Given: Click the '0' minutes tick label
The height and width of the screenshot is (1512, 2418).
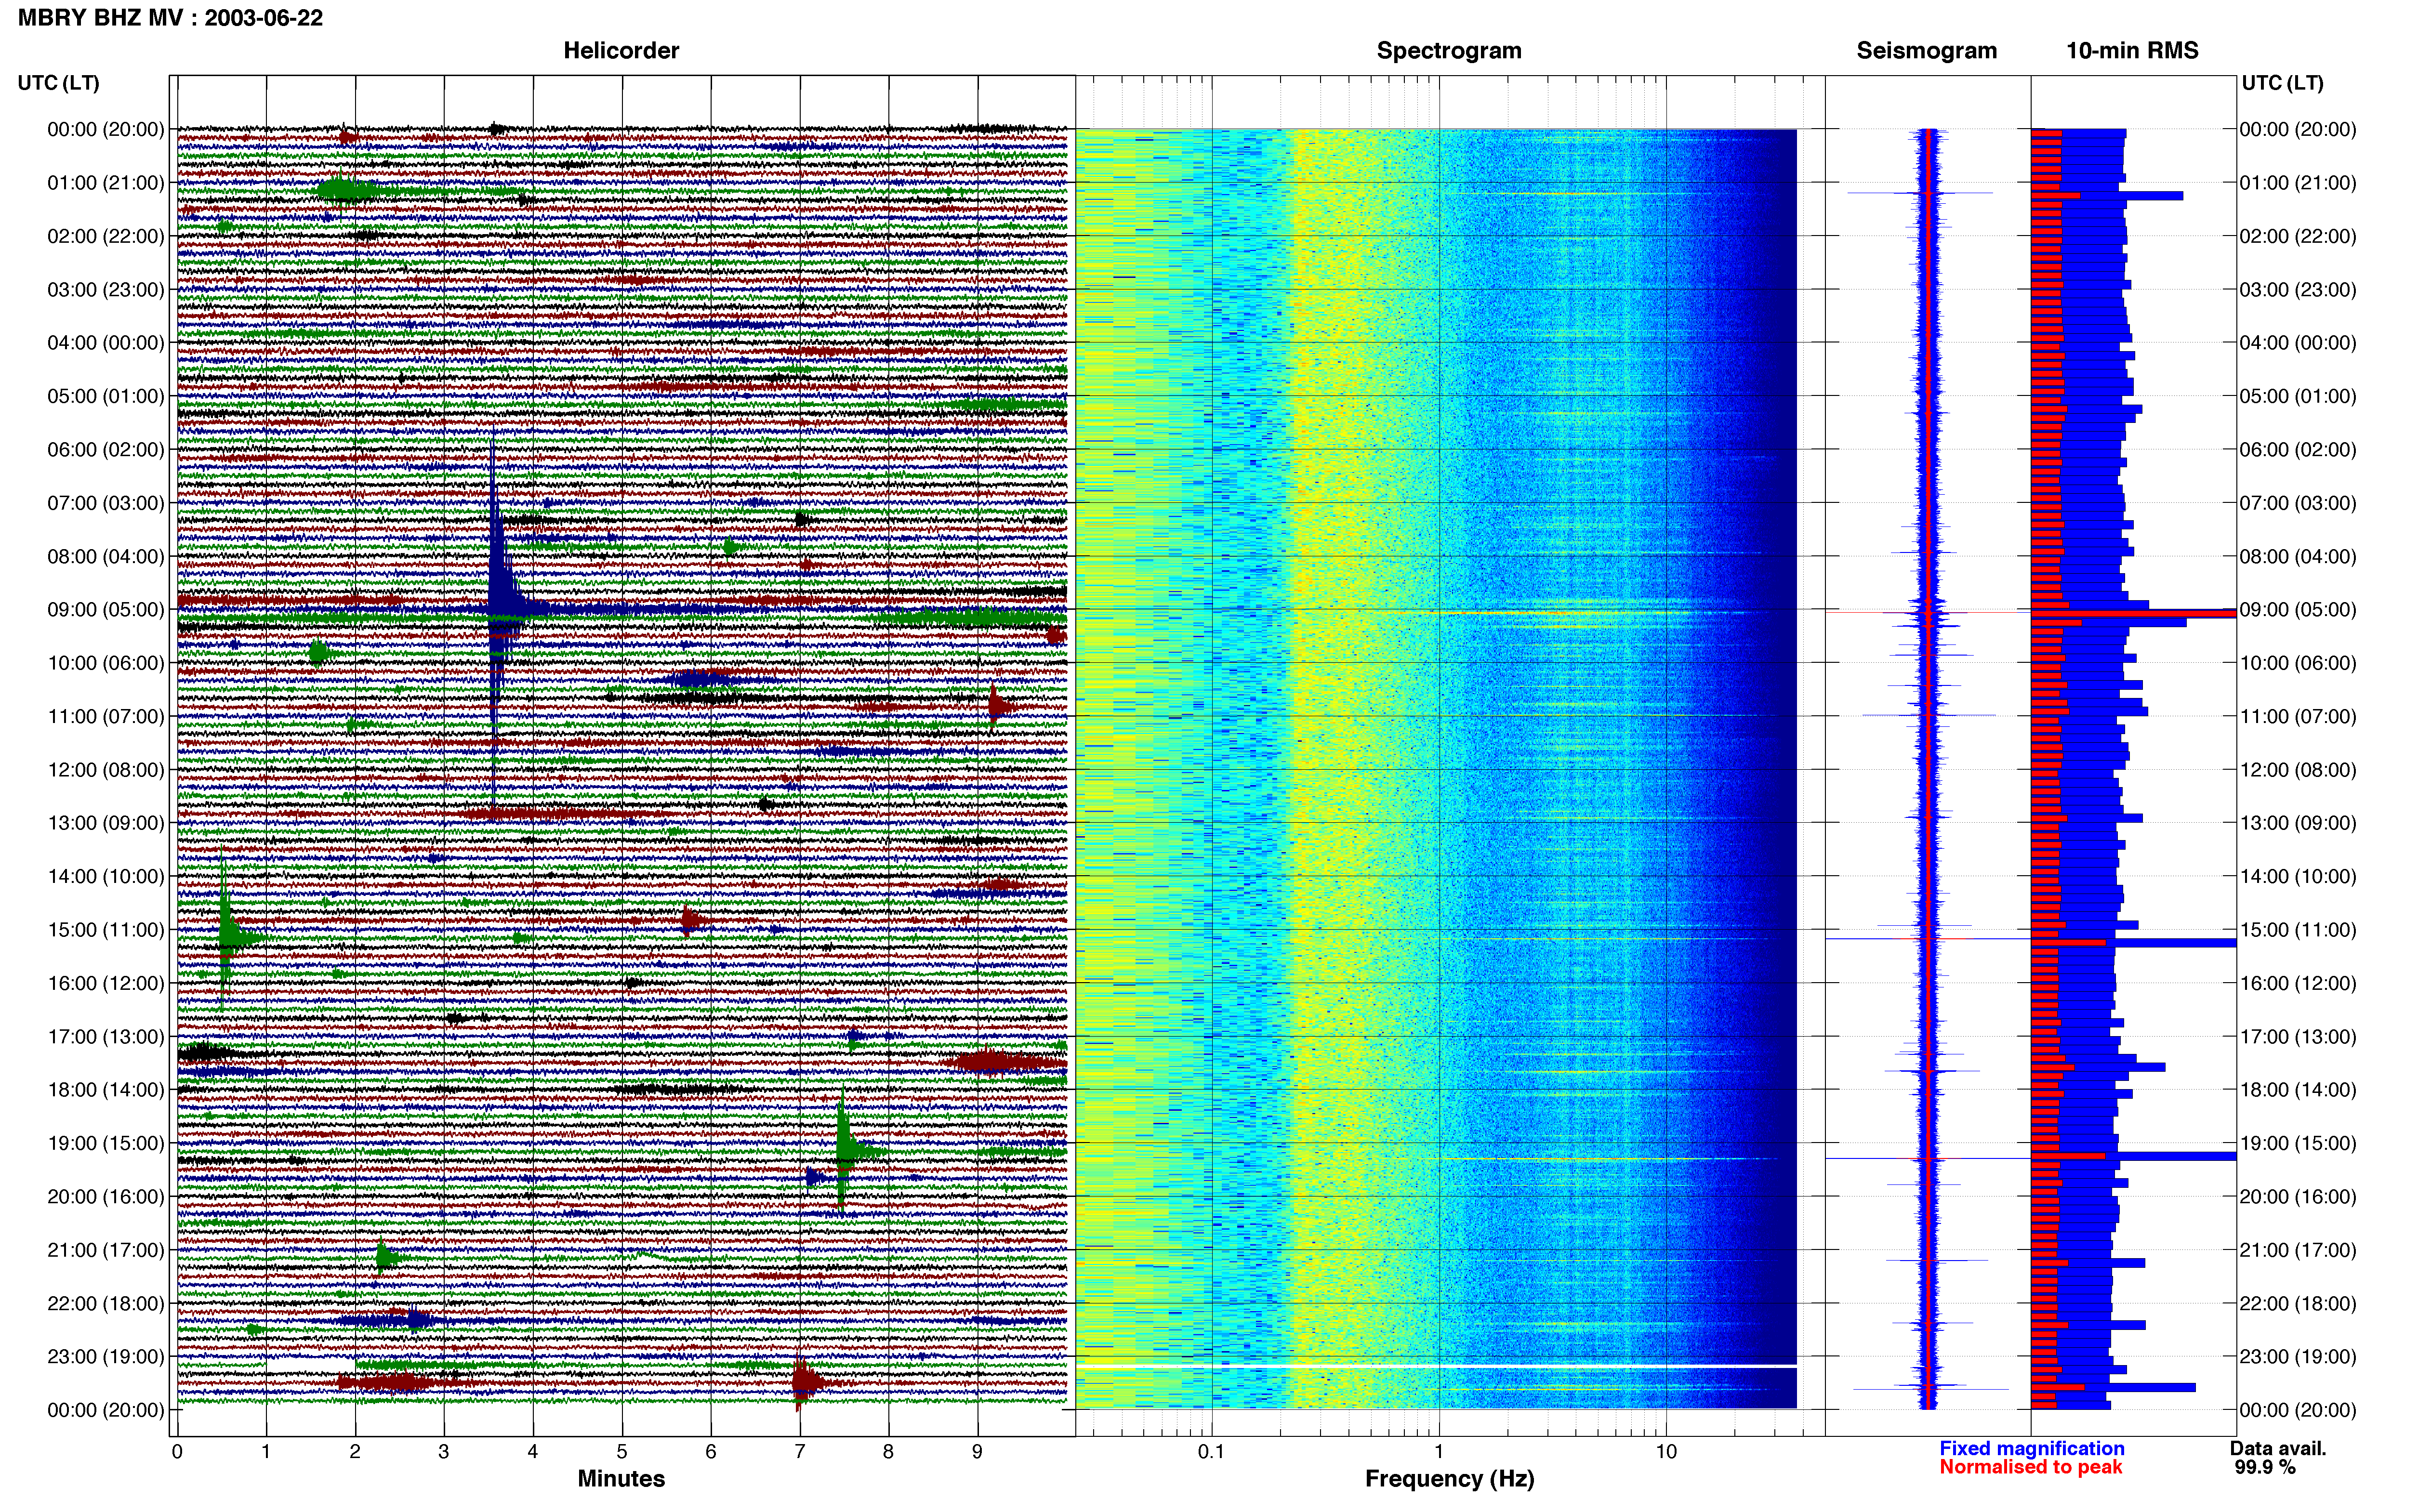Looking at the screenshot, I should pos(177,1451).
